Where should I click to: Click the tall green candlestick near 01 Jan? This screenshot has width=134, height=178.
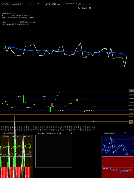pyautogui.click(x=24, y=99)
